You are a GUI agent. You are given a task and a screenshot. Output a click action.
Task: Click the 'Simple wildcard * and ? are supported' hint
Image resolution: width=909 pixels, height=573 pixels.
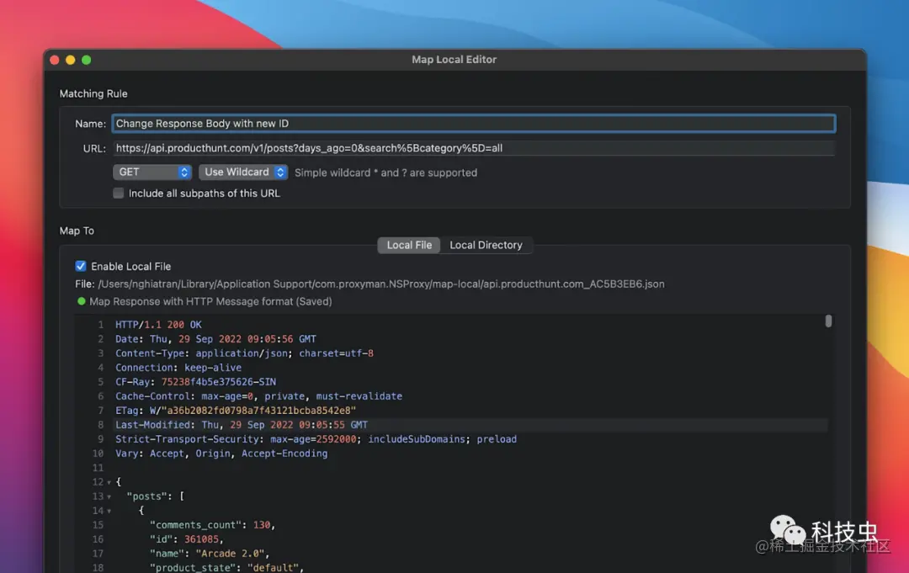[386, 172]
